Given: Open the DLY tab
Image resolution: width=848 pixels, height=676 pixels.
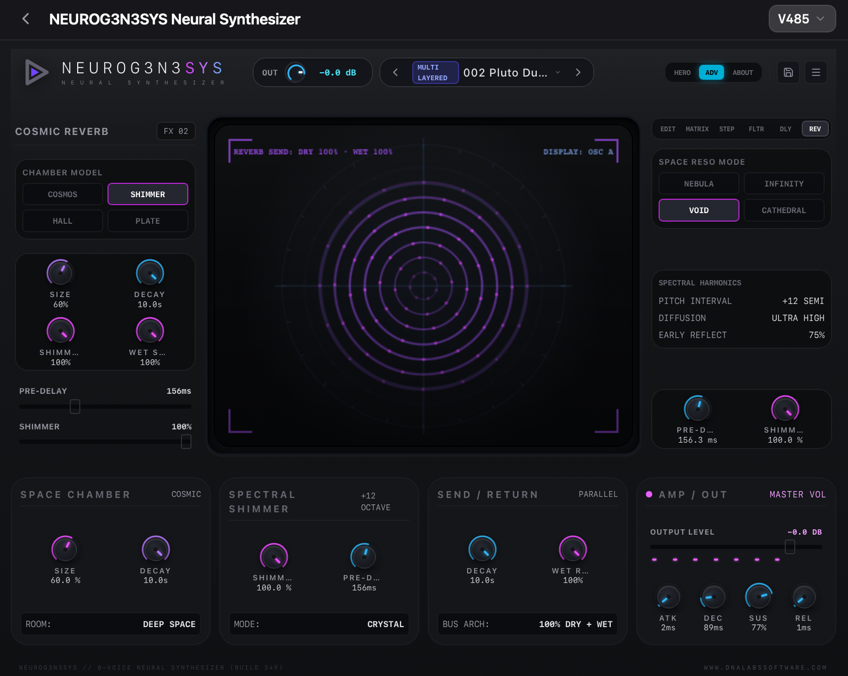Looking at the screenshot, I should [786, 129].
